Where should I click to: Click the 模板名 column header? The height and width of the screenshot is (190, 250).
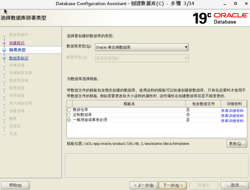point(129,104)
